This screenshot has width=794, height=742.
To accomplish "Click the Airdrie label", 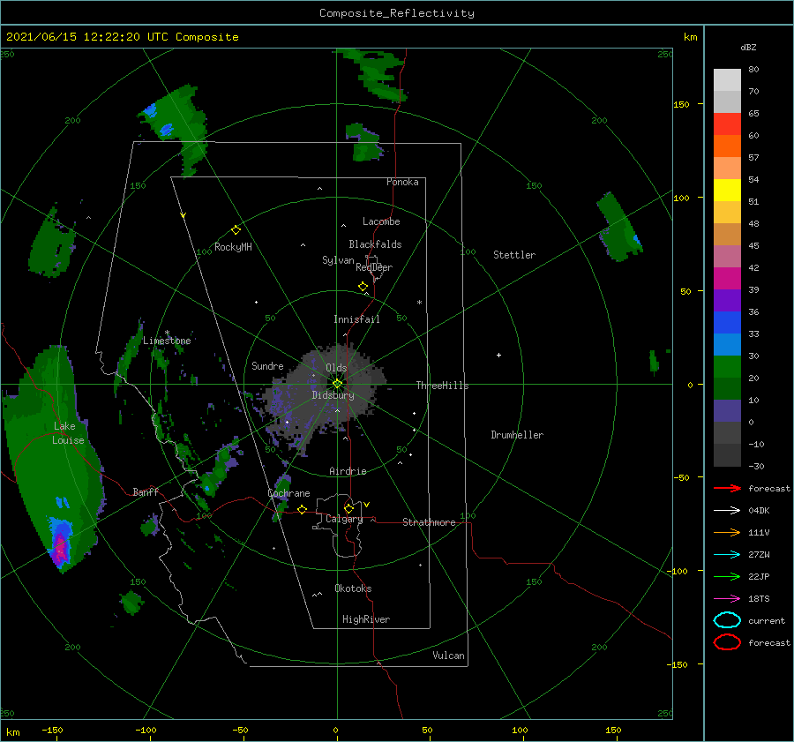I will (x=348, y=471).
